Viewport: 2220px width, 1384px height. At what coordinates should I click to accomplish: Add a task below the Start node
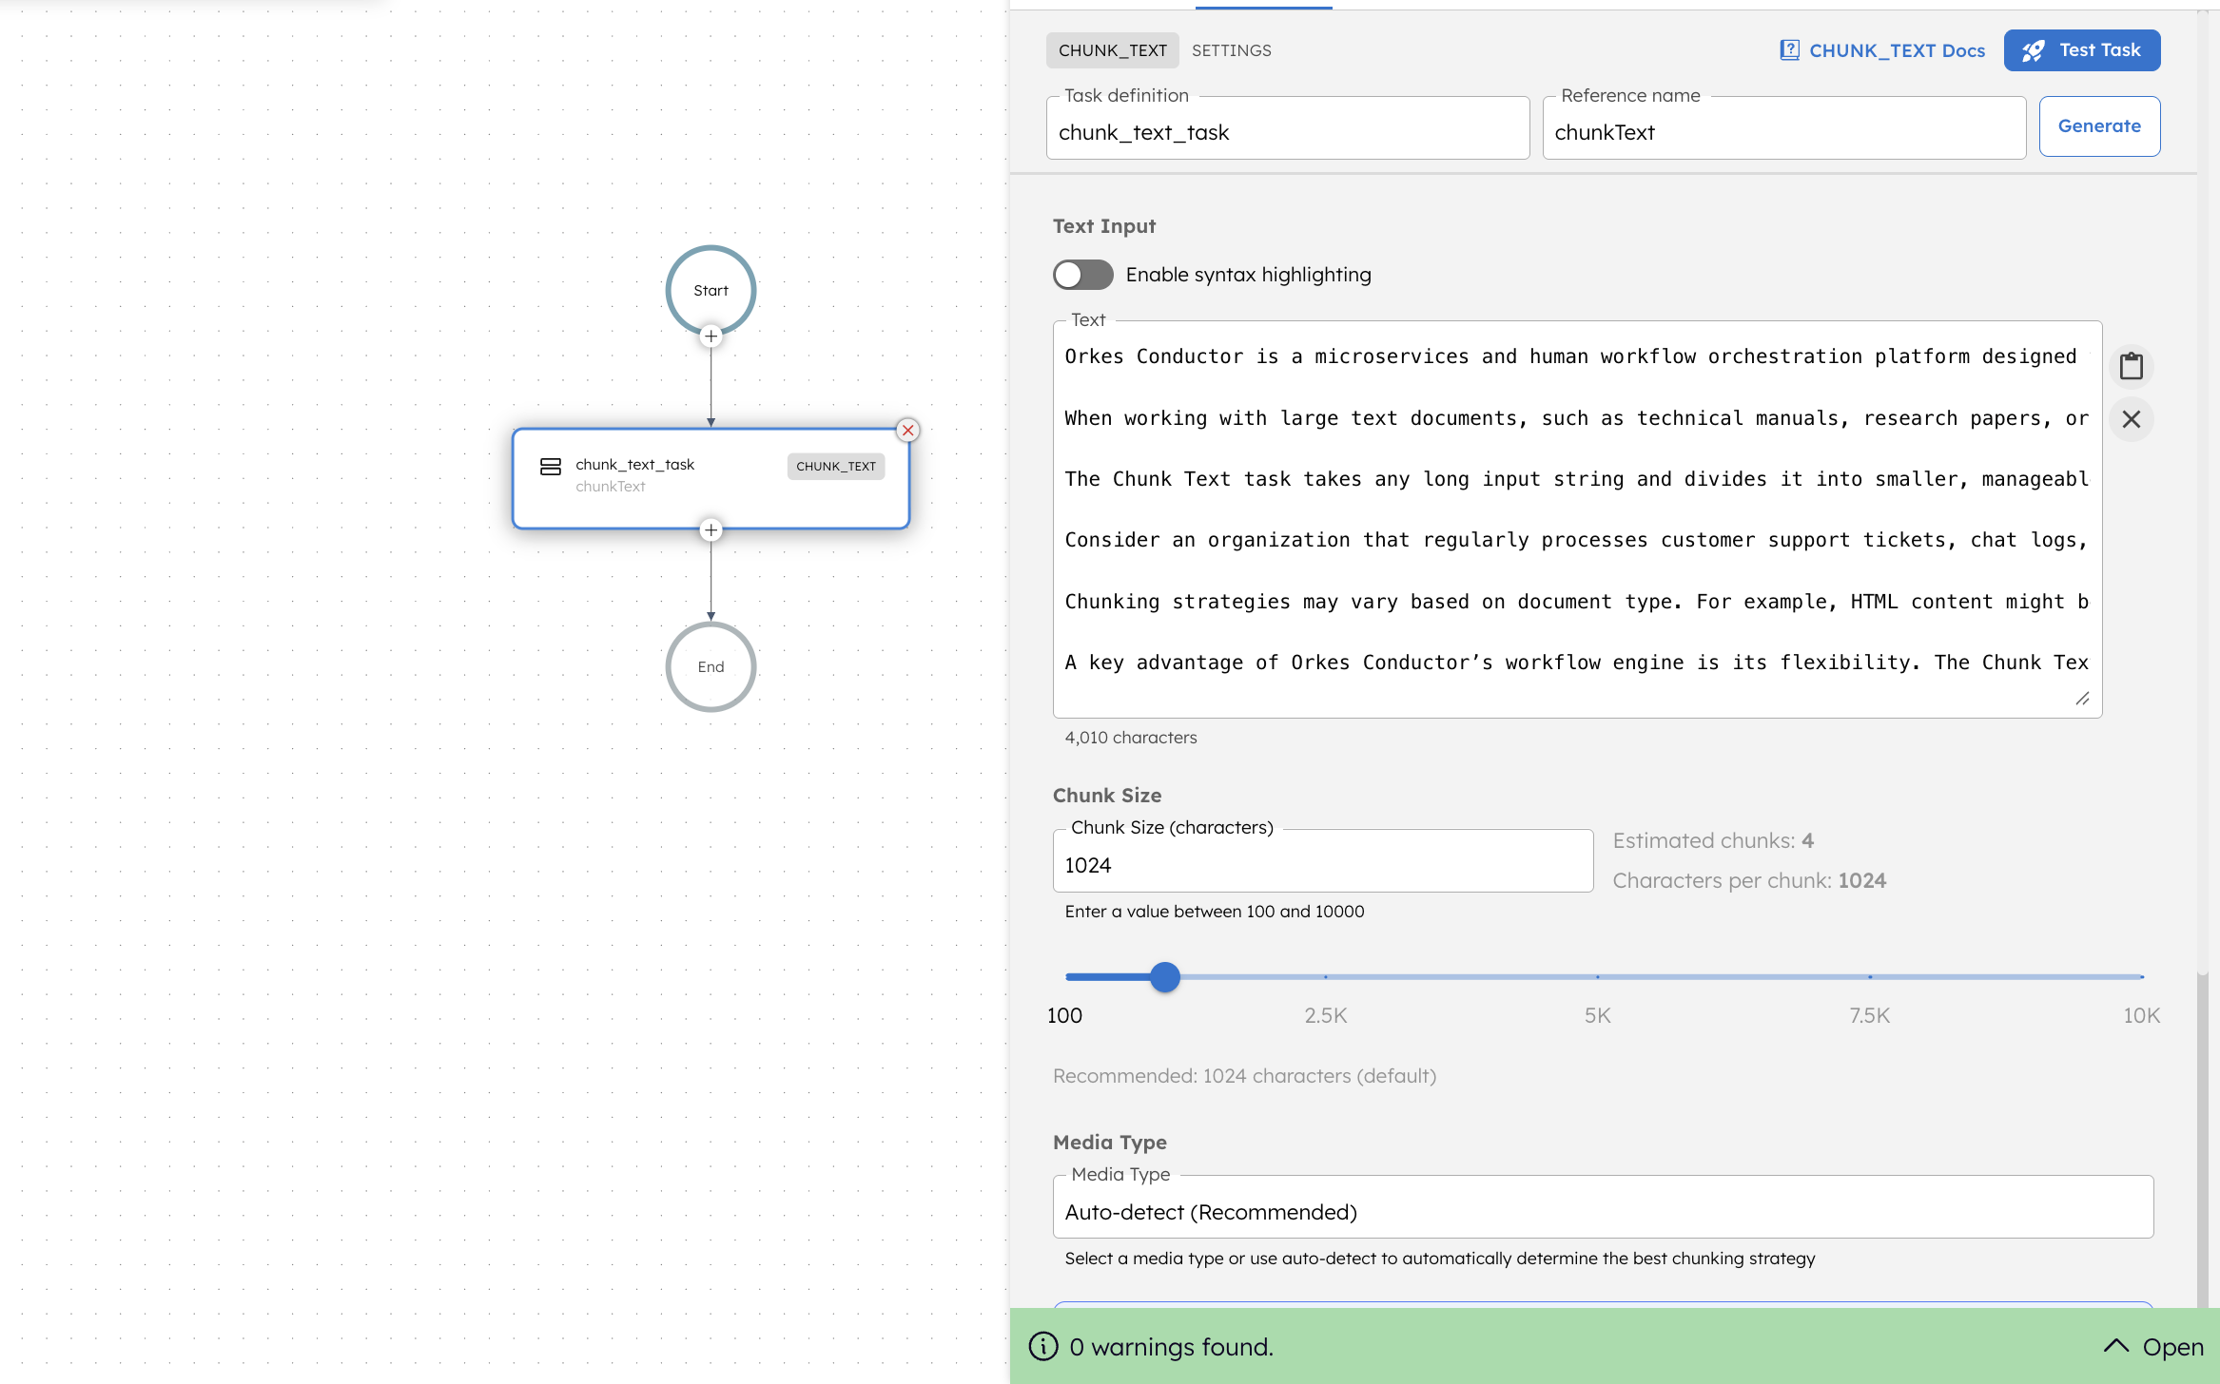pyautogui.click(x=711, y=336)
